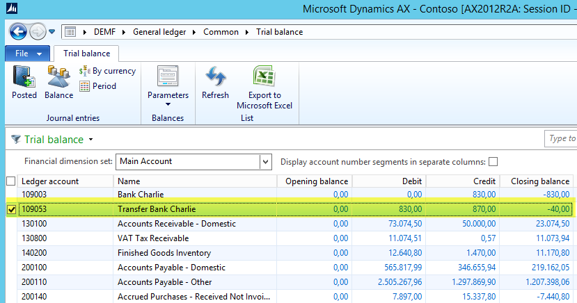Click the back navigation arrow

pos(18,32)
